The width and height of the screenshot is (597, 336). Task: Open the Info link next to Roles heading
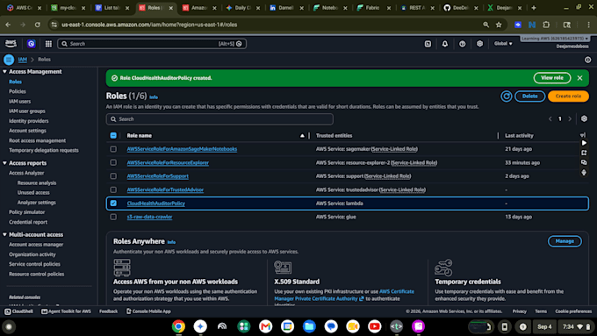(x=154, y=97)
